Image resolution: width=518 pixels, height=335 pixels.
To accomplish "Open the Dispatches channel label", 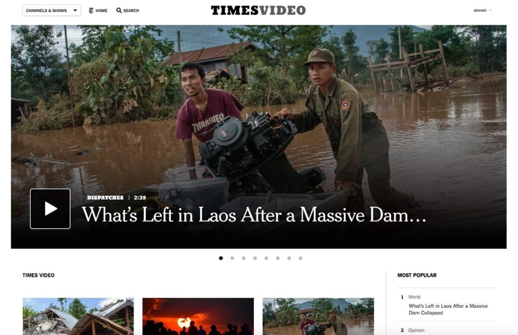I will (105, 198).
